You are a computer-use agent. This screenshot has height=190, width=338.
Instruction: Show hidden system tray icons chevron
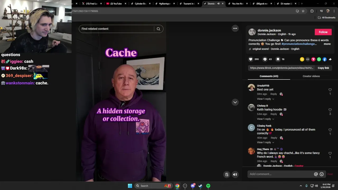click(x=301, y=186)
